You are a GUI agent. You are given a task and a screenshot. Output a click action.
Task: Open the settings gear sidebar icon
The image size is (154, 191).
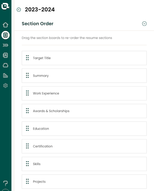5,85
